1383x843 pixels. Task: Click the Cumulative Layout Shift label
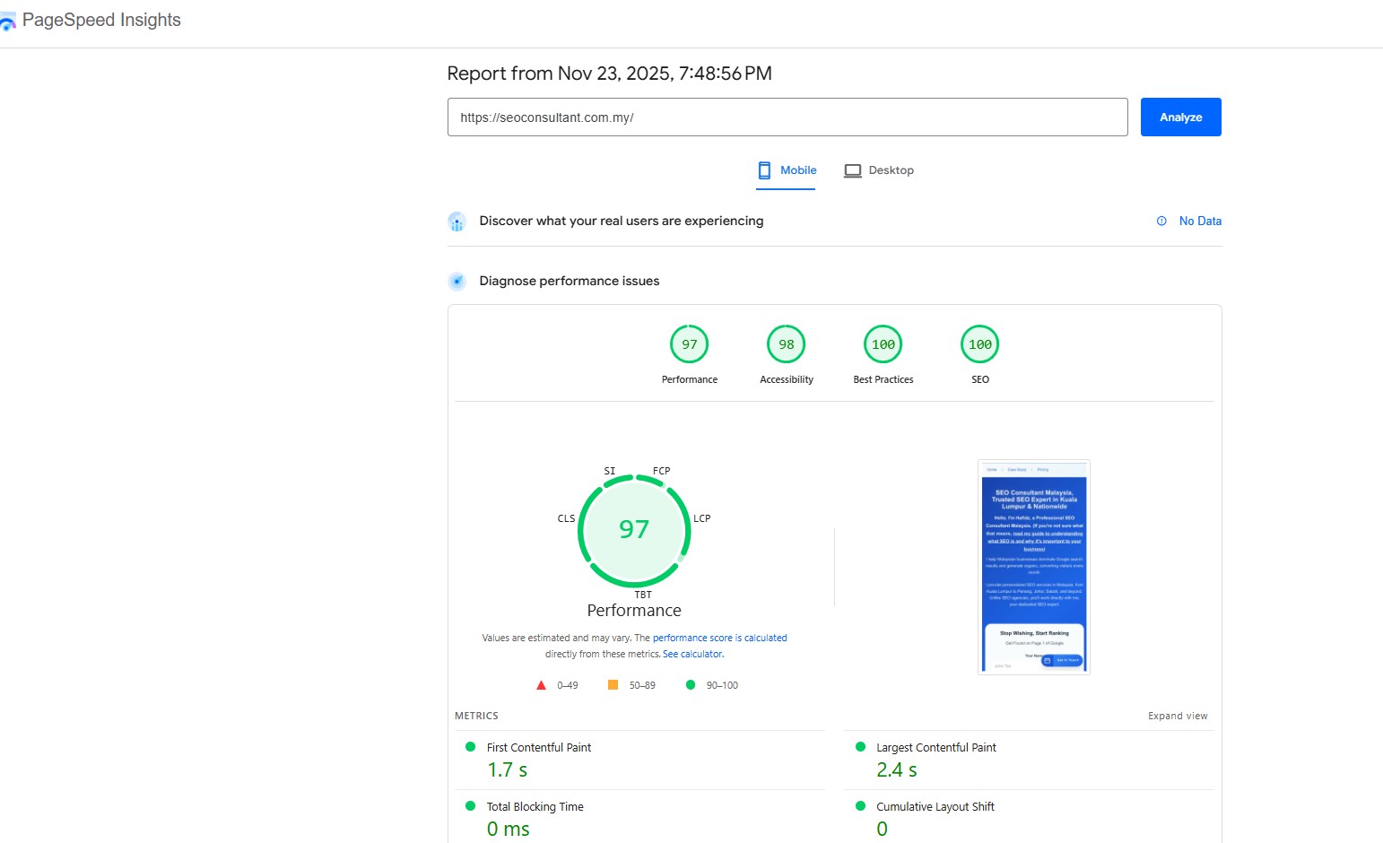(x=935, y=806)
